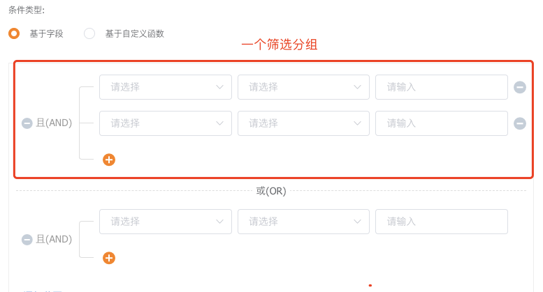
Task: Open the first 请选择 dropdown in the bottom group
Action: pos(166,222)
